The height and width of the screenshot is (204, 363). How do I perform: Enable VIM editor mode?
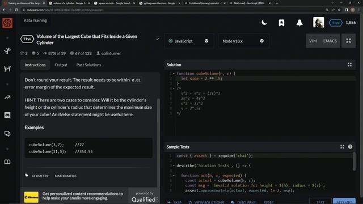[313, 41]
